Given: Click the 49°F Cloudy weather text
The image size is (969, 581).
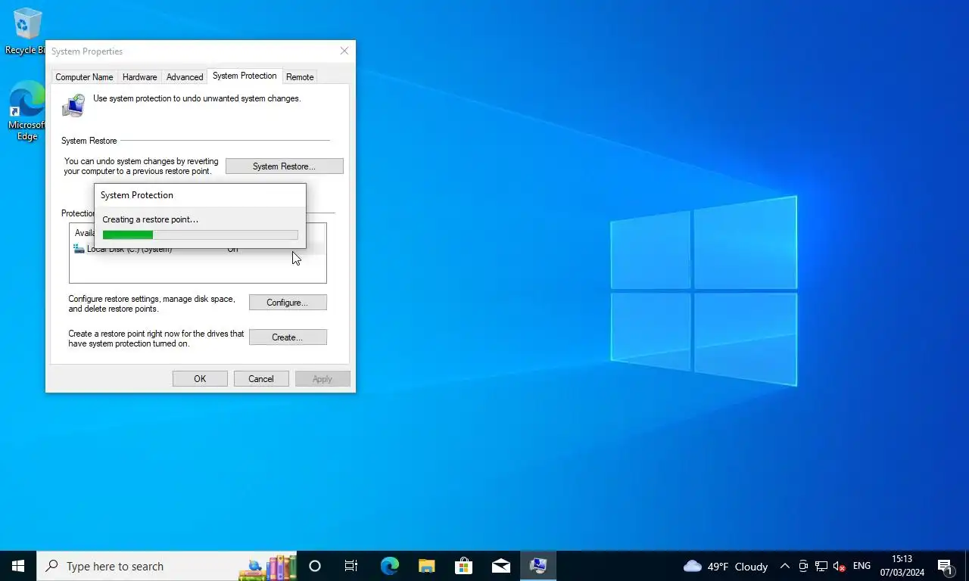Looking at the screenshot, I should pos(737,567).
